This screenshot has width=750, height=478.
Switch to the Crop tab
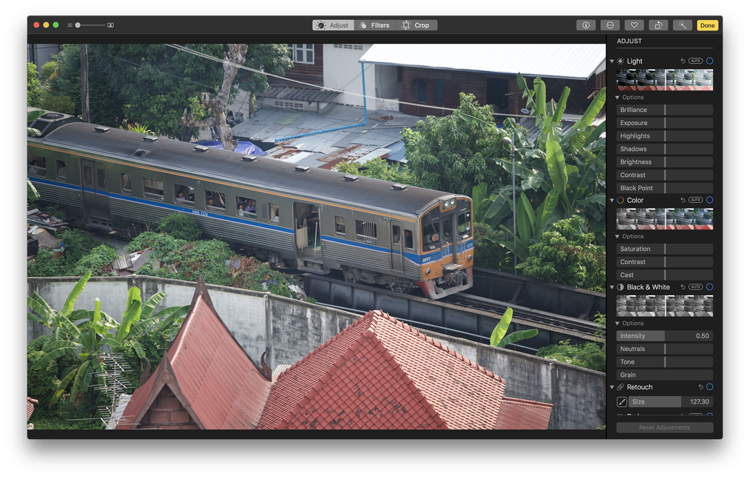[x=416, y=26]
